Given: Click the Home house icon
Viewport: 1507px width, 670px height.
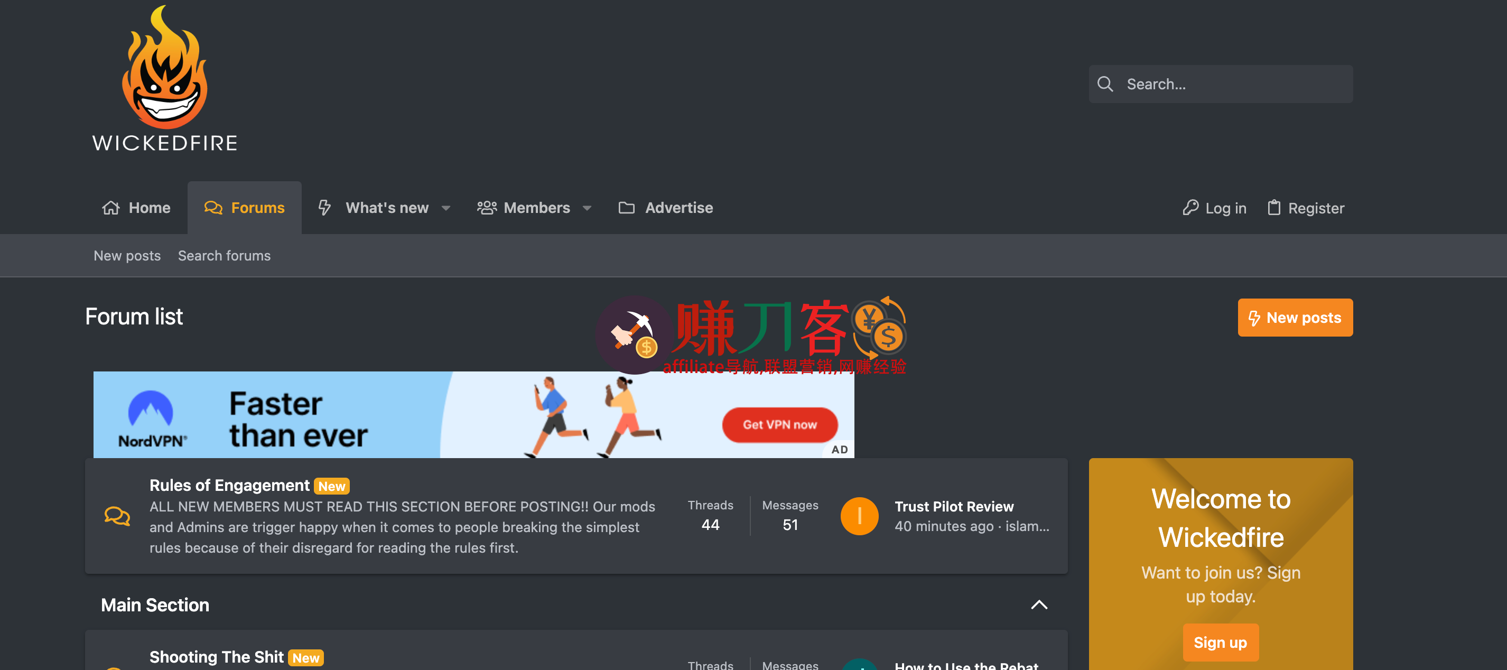Looking at the screenshot, I should [x=110, y=208].
